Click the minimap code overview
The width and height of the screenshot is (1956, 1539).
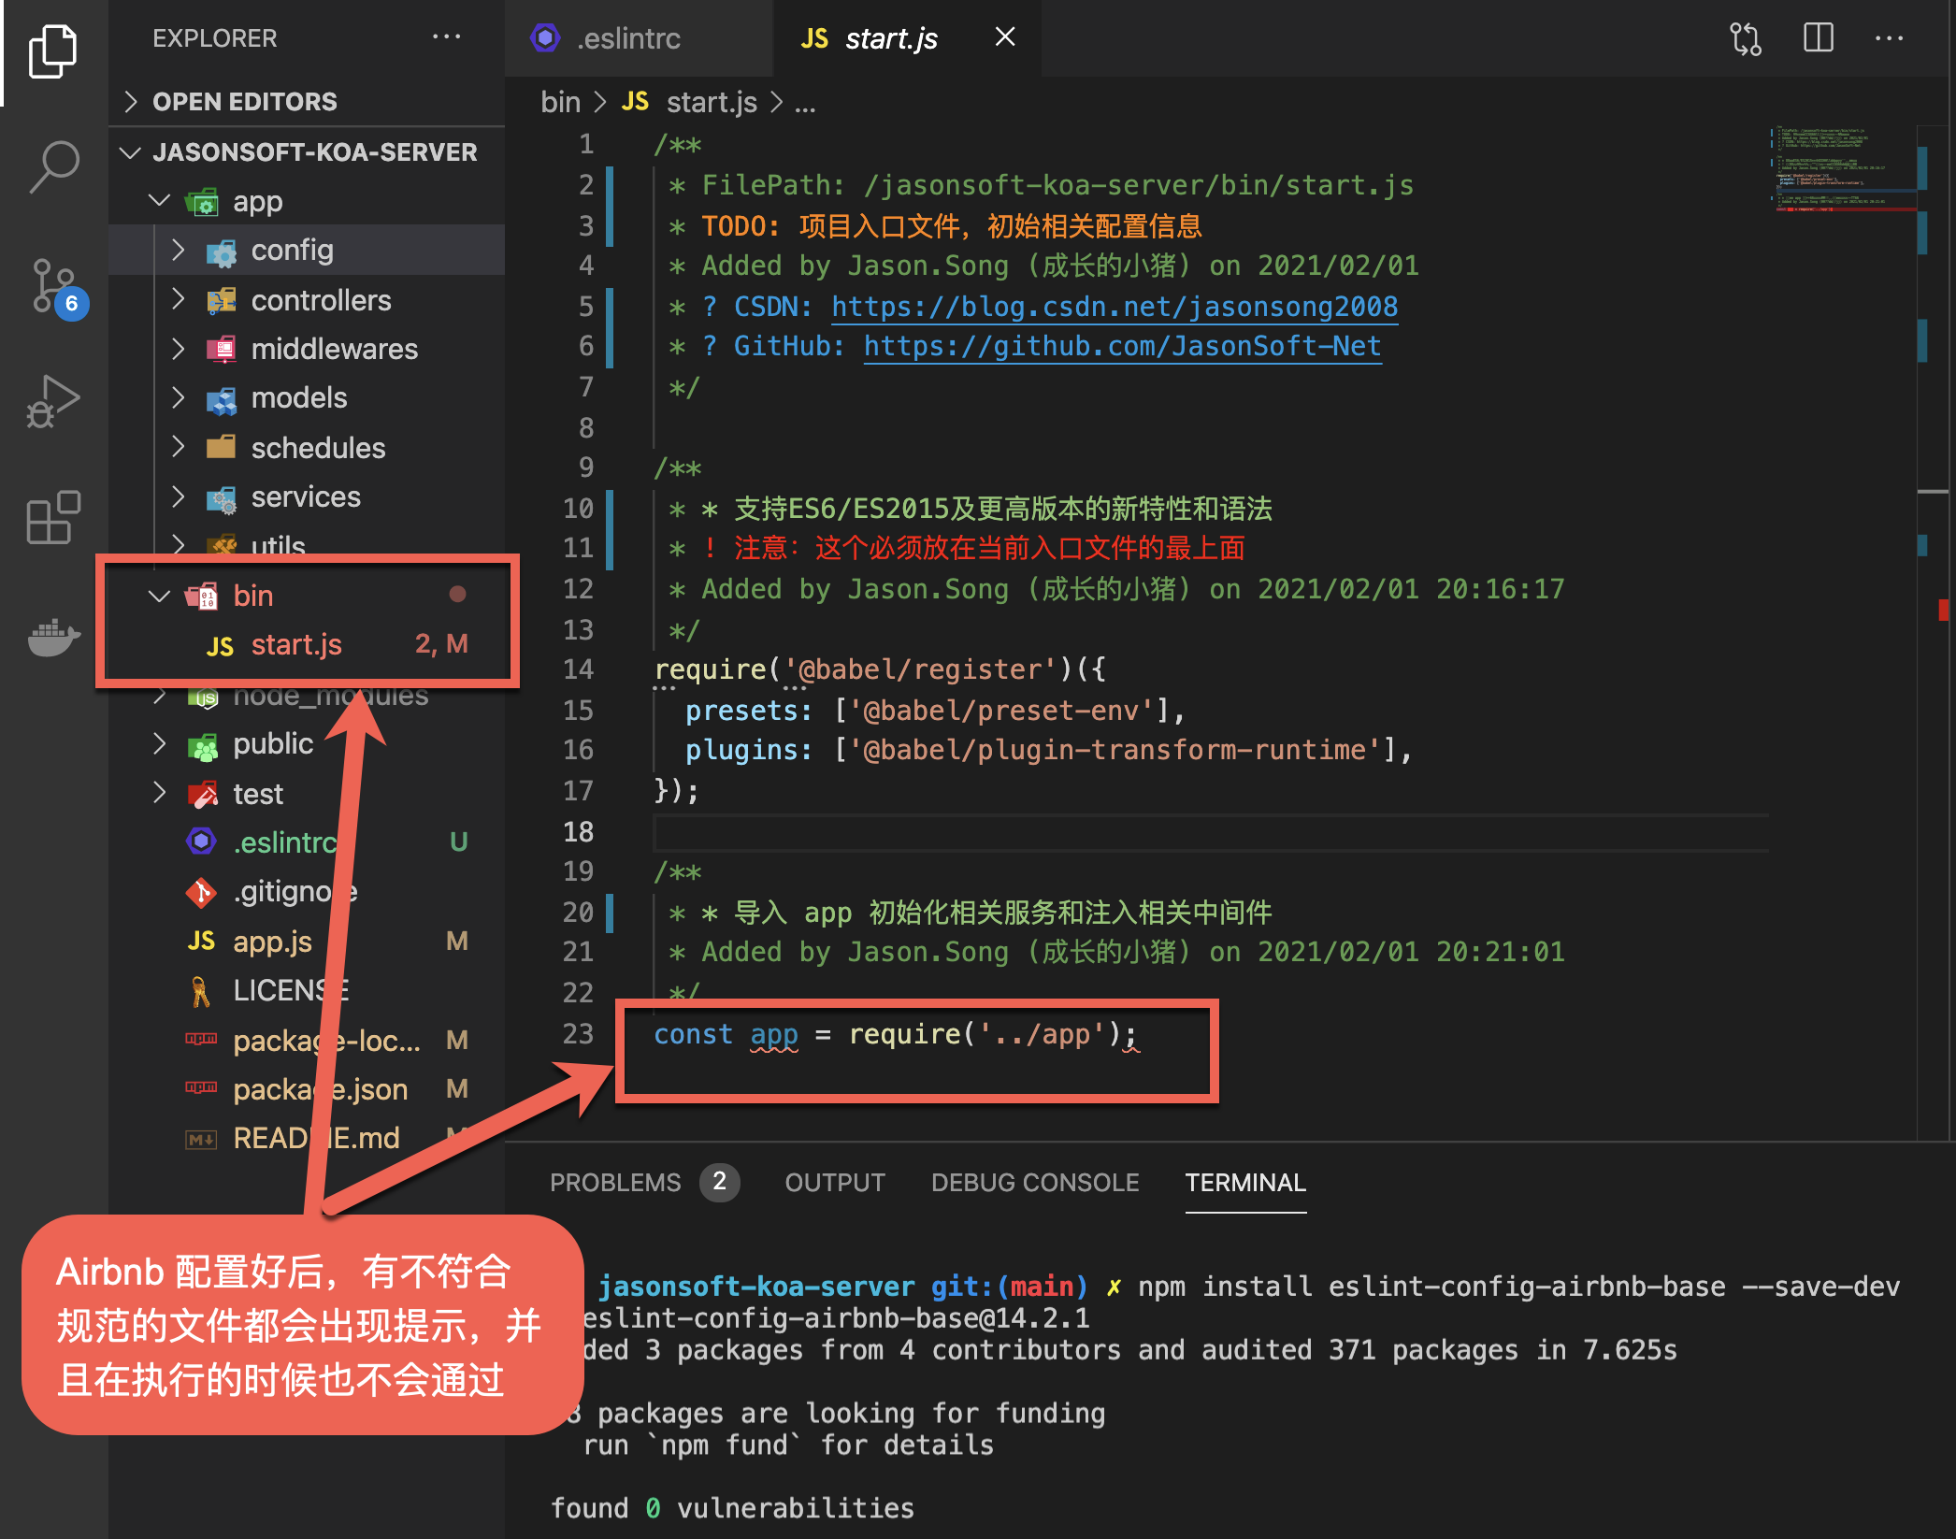point(1833,168)
